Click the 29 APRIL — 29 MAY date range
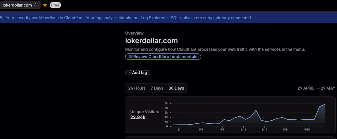This screenshot has height=139, width=337. (x=316, y=88)
